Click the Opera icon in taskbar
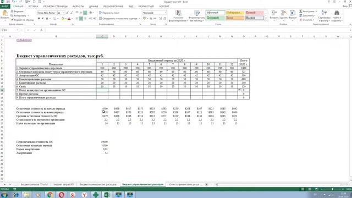The image size is (352, 198). (61, 195)
